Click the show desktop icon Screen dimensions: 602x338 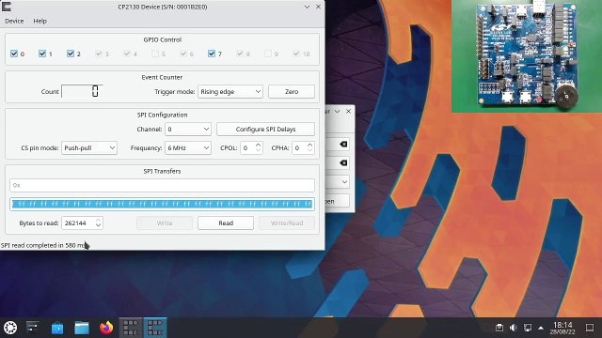click(x=590, y=328)
